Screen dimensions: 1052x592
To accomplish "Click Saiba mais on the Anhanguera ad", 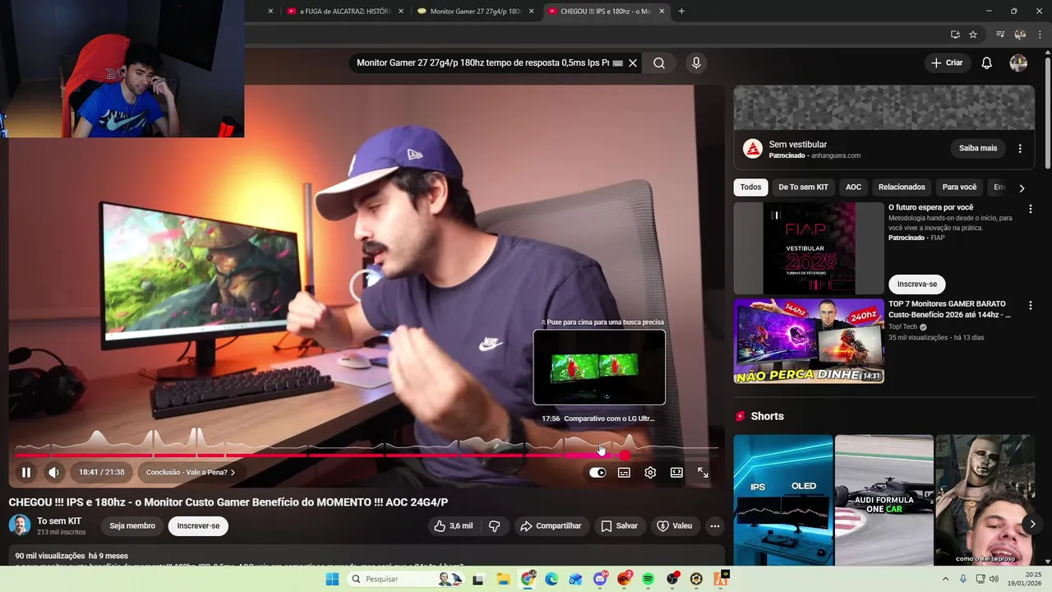I will 978,149.
